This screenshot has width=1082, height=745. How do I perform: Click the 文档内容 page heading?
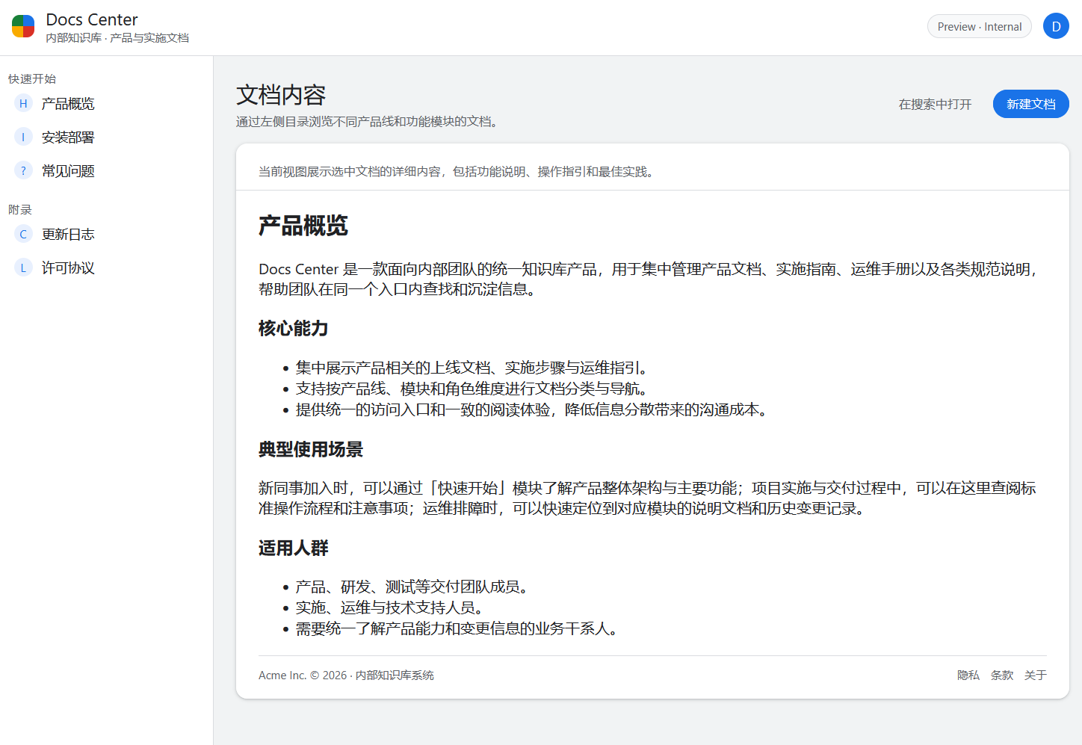tap(281, 95)
